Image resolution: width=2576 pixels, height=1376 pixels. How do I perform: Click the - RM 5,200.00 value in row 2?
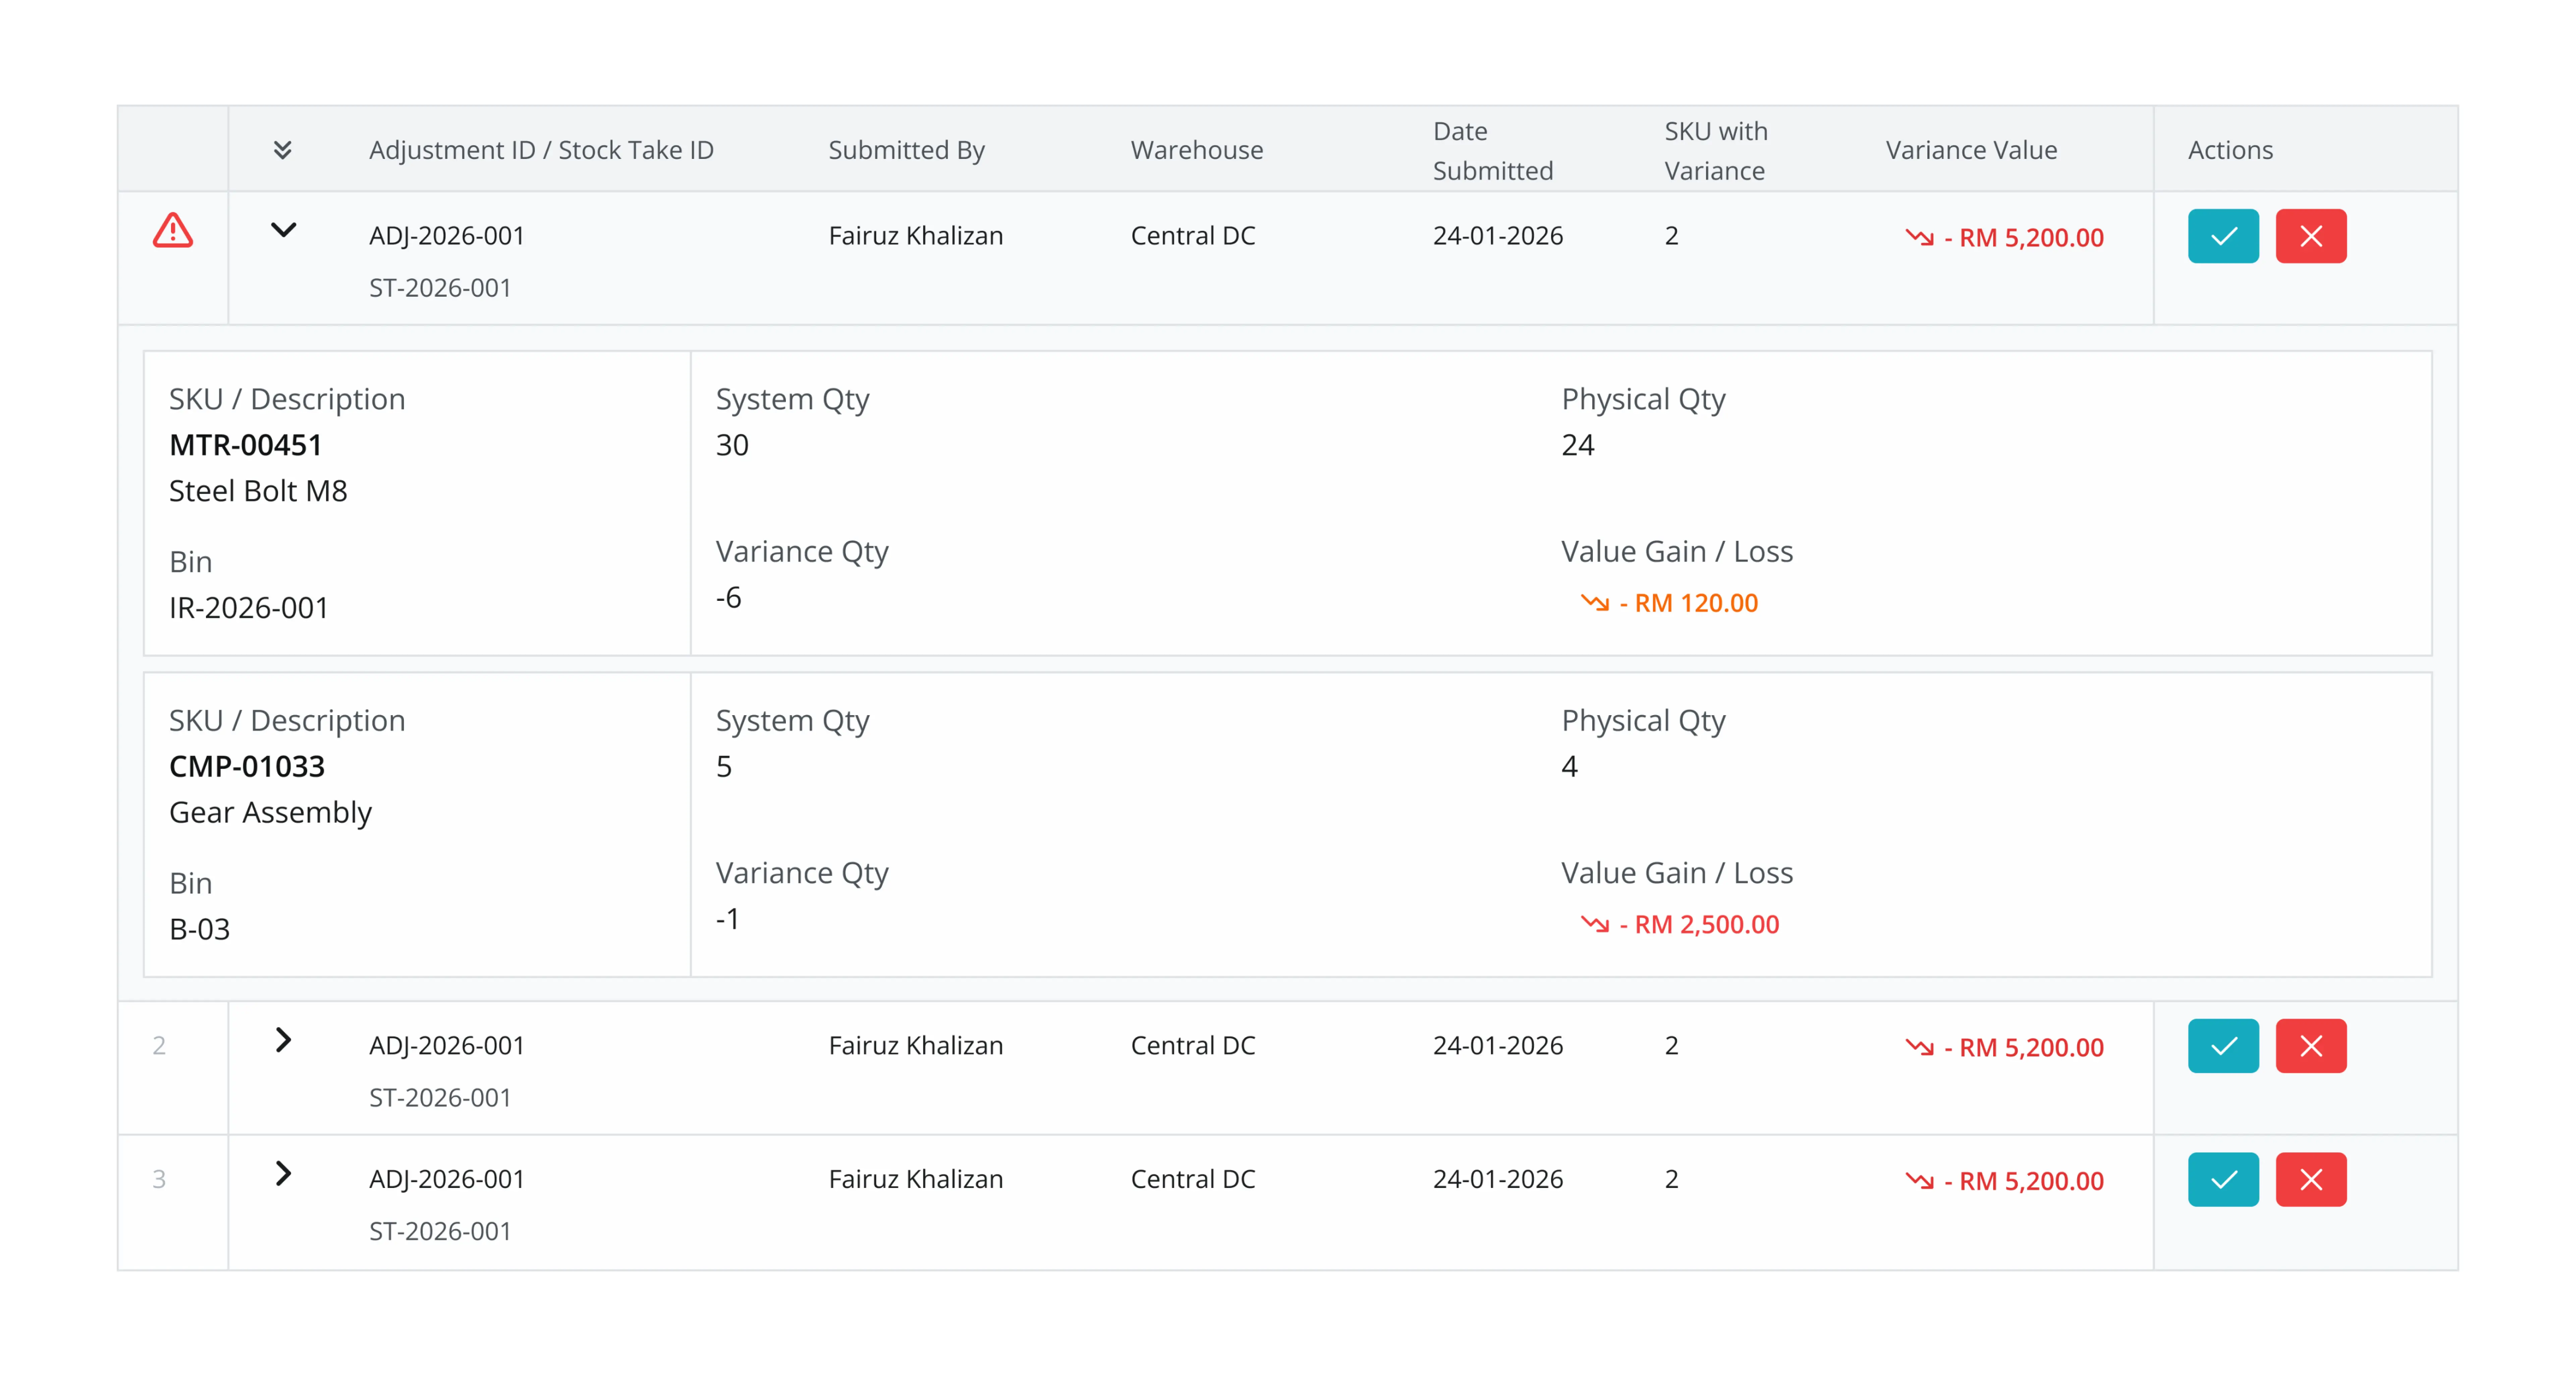tap(2024, 1047)
